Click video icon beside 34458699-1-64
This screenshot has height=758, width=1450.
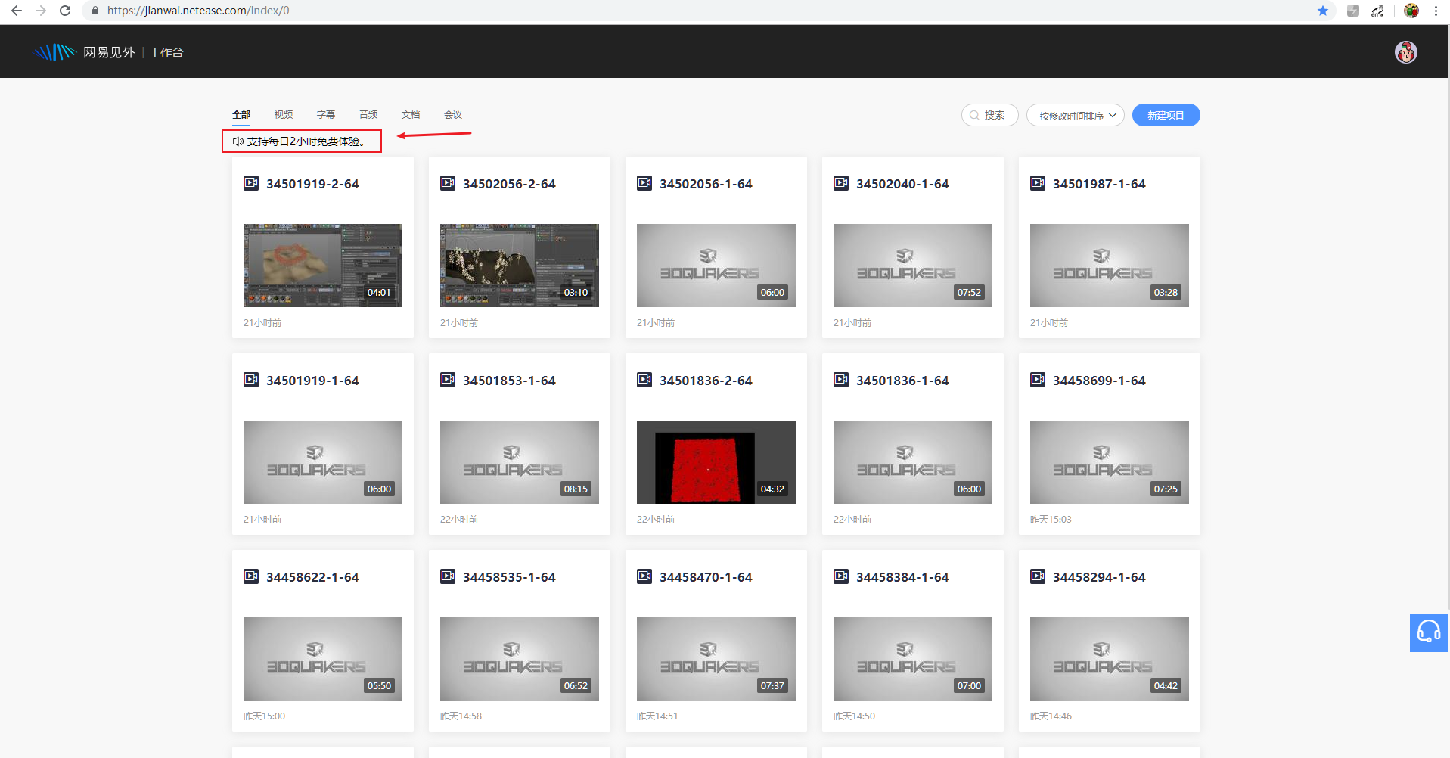(1038, 380)
